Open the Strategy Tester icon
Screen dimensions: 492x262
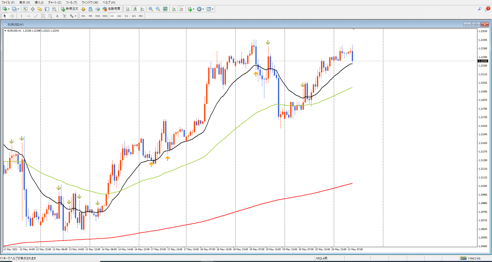(54, 9)
